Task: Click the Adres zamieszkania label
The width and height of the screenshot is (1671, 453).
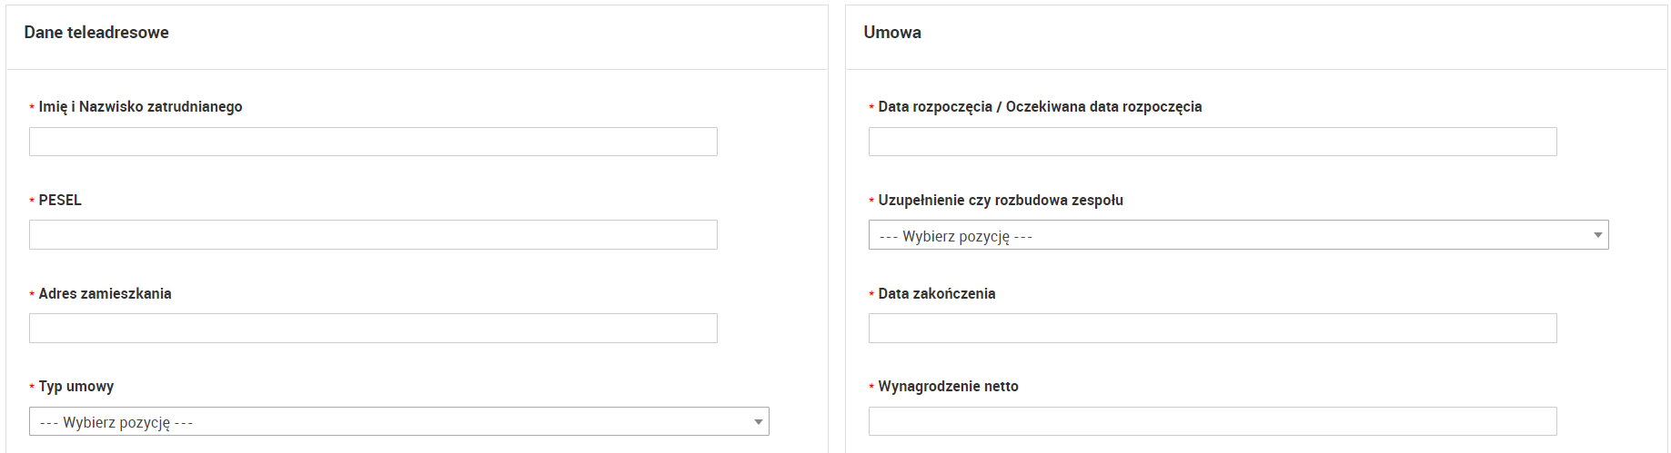Action: point(105,294)
